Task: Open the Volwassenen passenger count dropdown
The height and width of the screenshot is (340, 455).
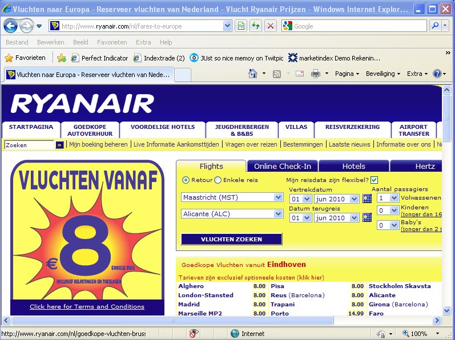Action: [388, 198]
